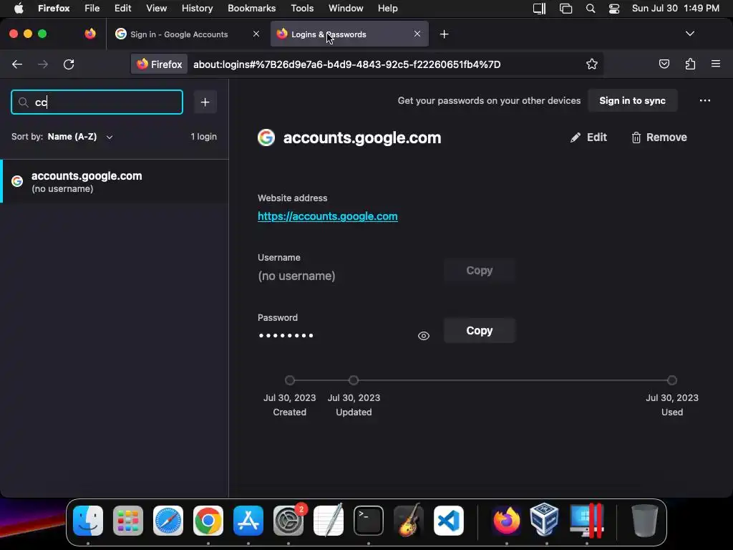Close Logins & Passwords tab
Image resolution: width=733 pixels, height=550 pixels.
(x=417, y=34)
